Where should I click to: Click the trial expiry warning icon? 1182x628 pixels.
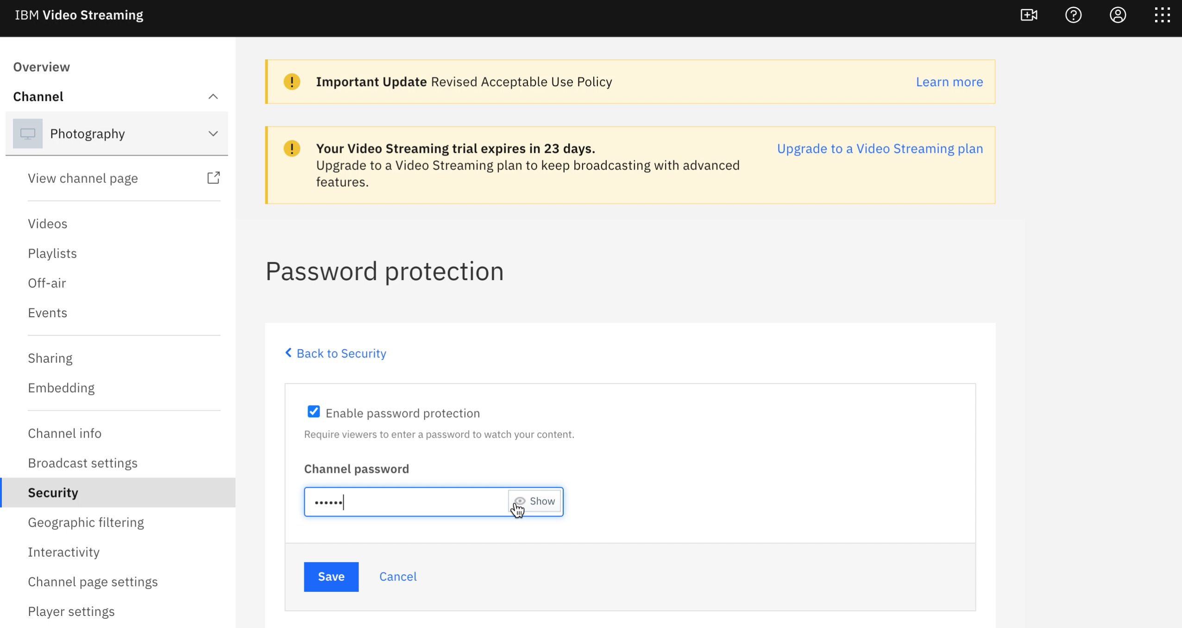pyautogui.click(x=292, y=149)
